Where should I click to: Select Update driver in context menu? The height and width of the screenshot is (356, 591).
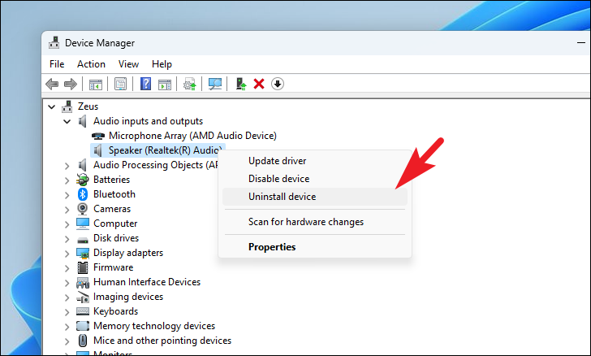click(x=276, y=161)
